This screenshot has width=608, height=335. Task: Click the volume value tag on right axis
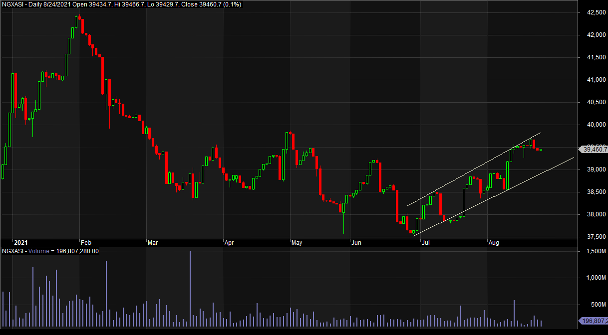(593, 321)
